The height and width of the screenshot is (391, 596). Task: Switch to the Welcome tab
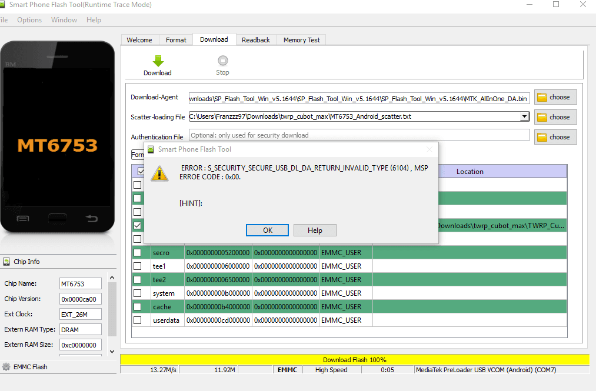(x=139, y=40)
